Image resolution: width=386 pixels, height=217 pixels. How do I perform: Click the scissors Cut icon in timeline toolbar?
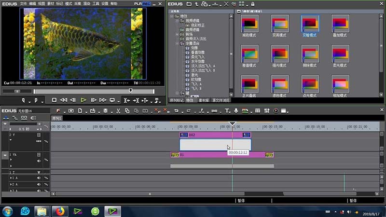(119, 111)
